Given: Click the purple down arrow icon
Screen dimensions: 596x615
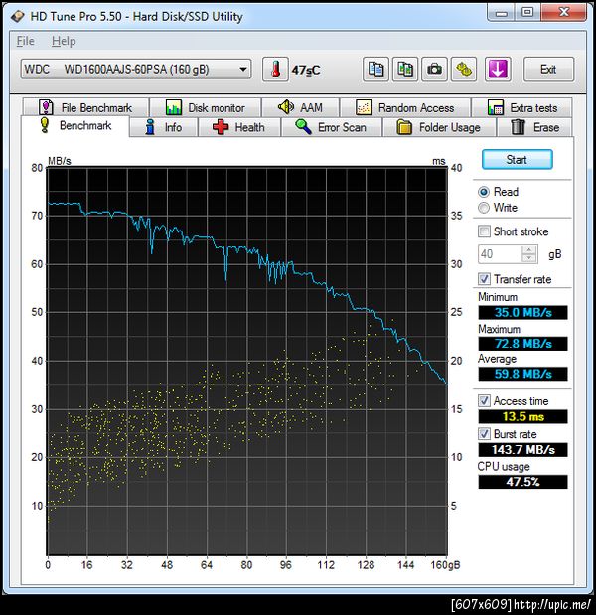Looking at the screenshot, I should pyautogui.click(x=498, y=70).
